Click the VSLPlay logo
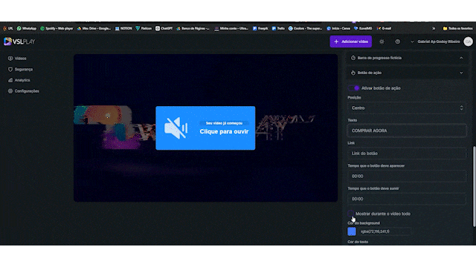Viewport: 476px width, 267px height. [19, 42]
